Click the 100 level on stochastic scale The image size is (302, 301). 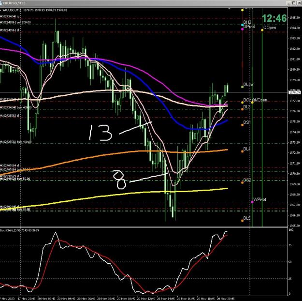click(x=291, y=230)
